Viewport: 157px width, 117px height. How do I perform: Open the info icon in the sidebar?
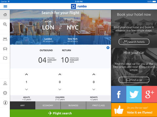pyautogui.click(x=5, y=103)
